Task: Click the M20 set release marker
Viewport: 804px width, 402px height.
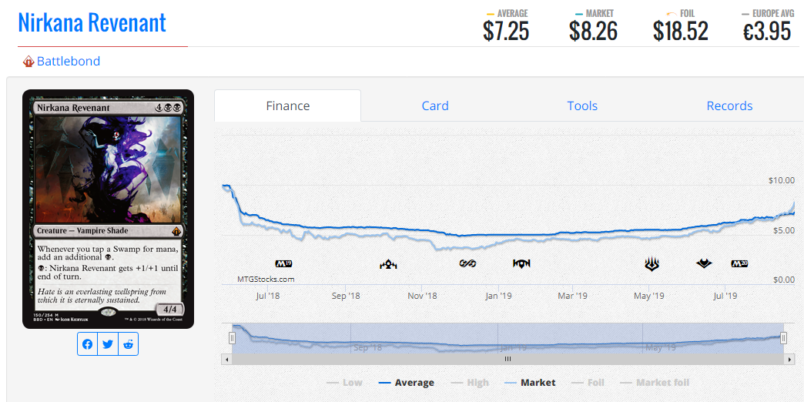Action: pyautogui.click(x=739, y=264)
